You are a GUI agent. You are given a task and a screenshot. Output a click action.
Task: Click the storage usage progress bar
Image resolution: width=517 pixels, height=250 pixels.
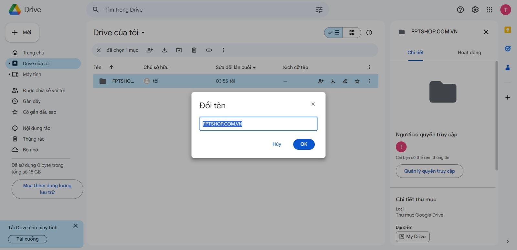coord(41,158)
